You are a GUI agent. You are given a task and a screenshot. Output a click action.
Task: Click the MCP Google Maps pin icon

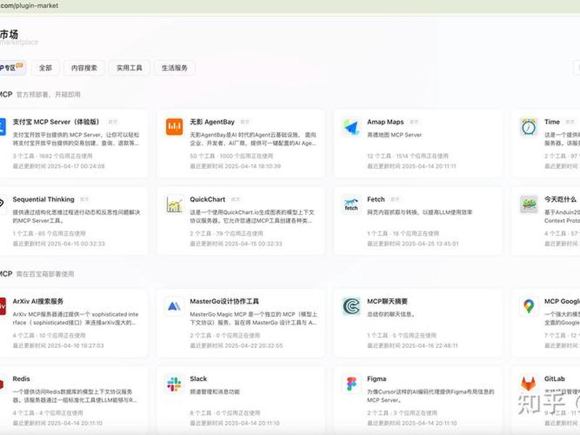(529, 306)
